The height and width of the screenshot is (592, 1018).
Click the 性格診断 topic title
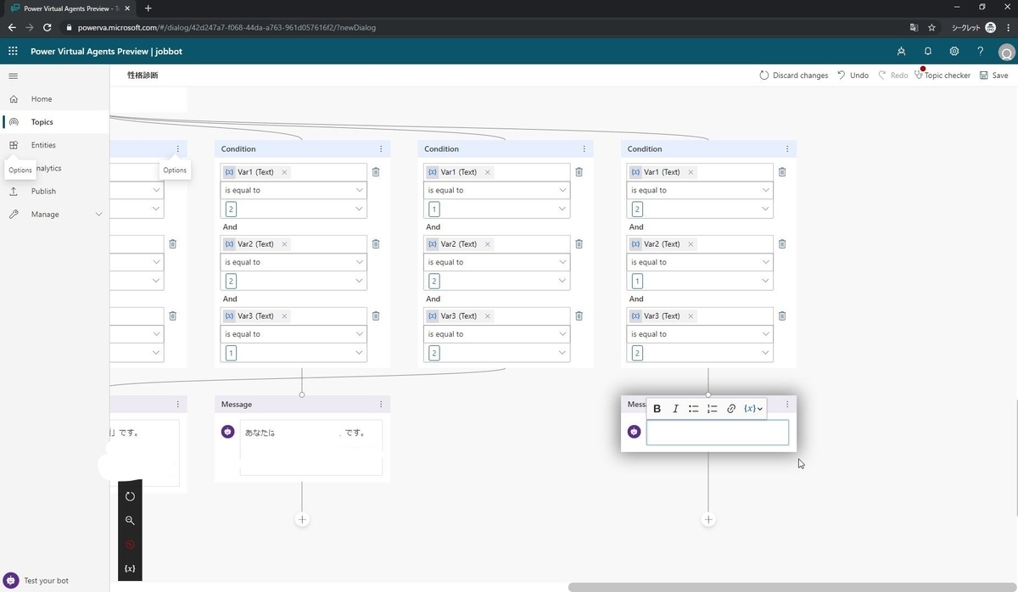point(143,75)
